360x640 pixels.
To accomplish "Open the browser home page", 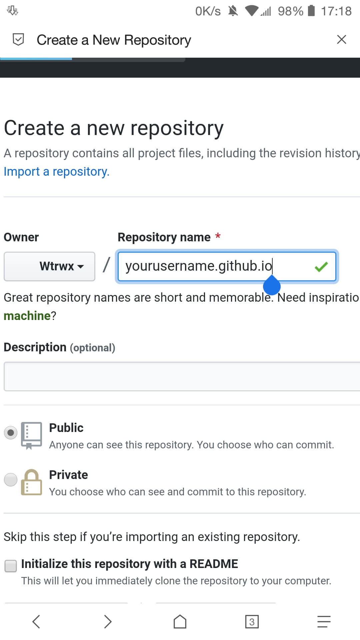I will click(180, 622).
